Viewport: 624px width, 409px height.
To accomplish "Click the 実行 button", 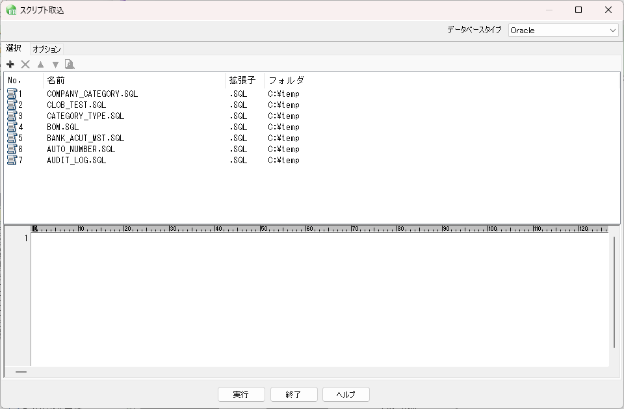I will click(x=241, y=394).
